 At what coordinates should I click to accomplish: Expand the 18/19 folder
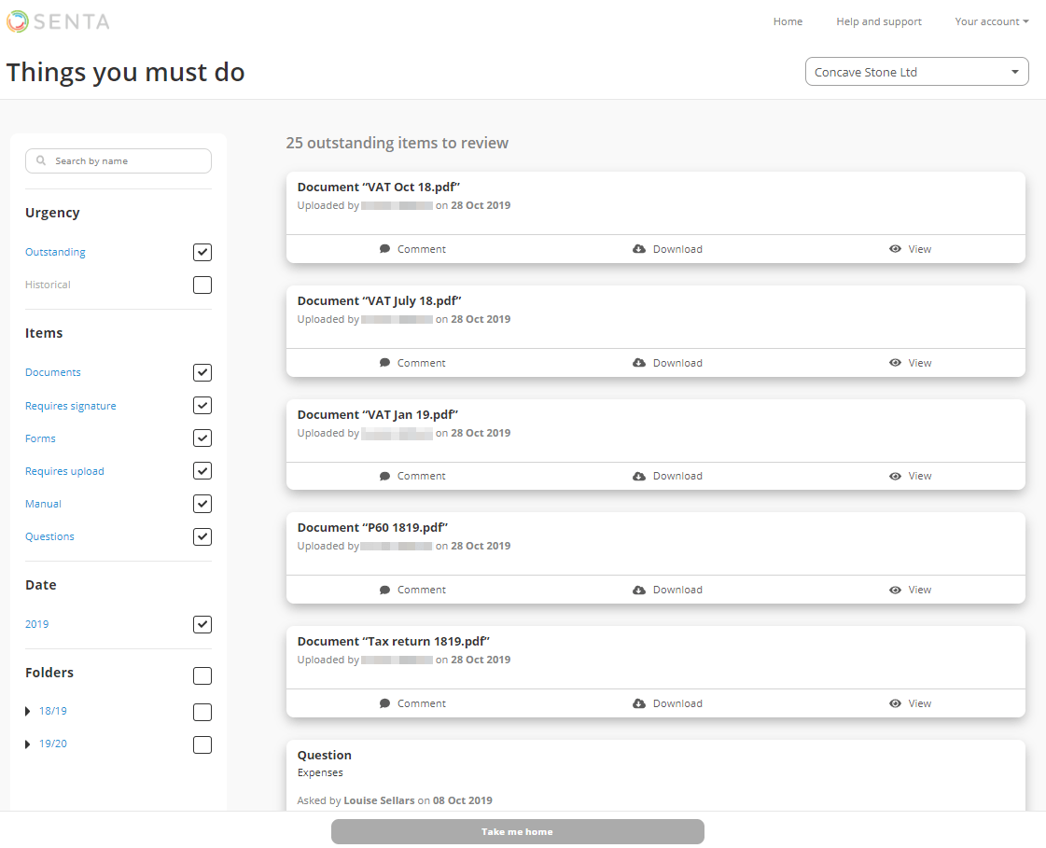click(x=28, y=711)
